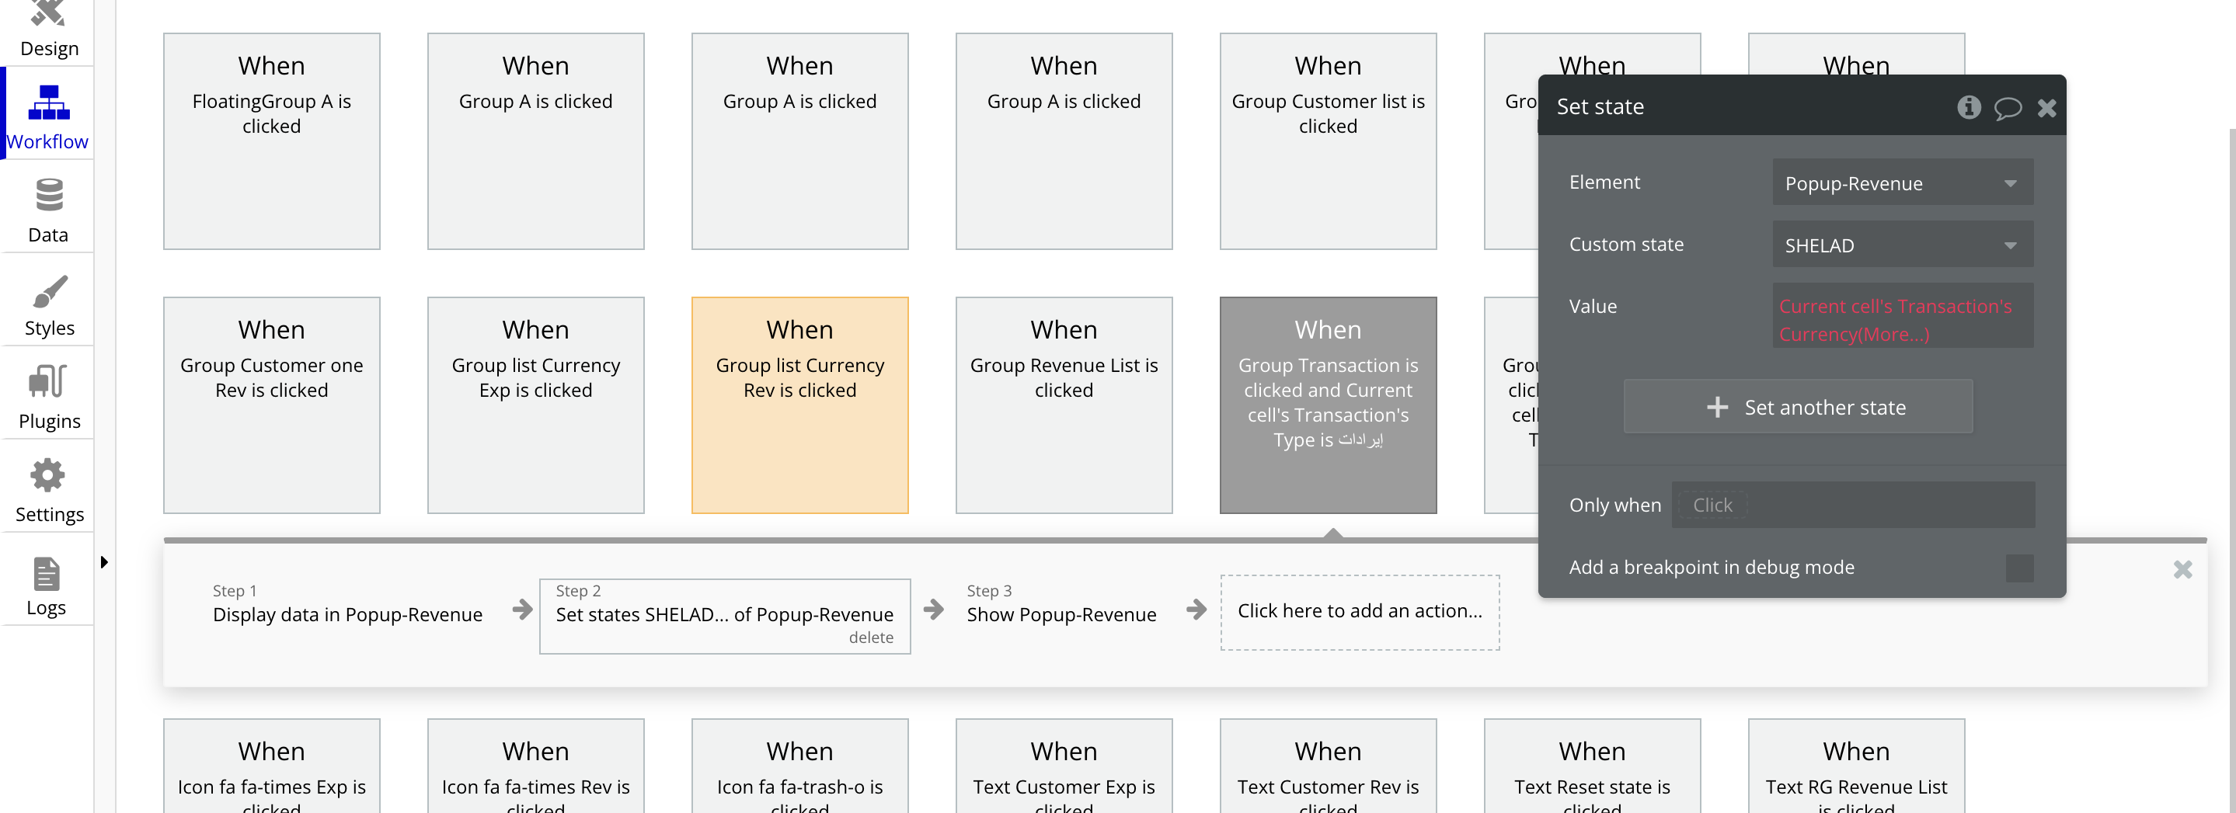Click here to add an action
The width and height of the screenshot is (2236, 813).
pyautogui.click(x=1360, y=612)
